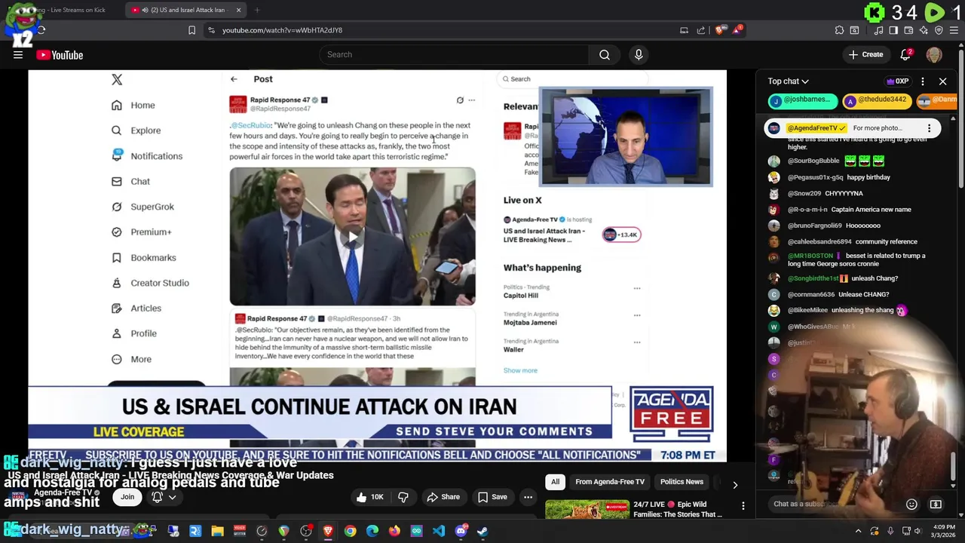Select the From Agenda-Free TV chip

610,482
